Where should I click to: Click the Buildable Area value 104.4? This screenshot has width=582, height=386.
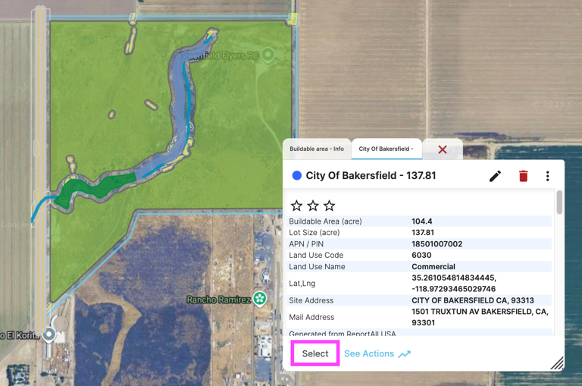pos(421,221)
